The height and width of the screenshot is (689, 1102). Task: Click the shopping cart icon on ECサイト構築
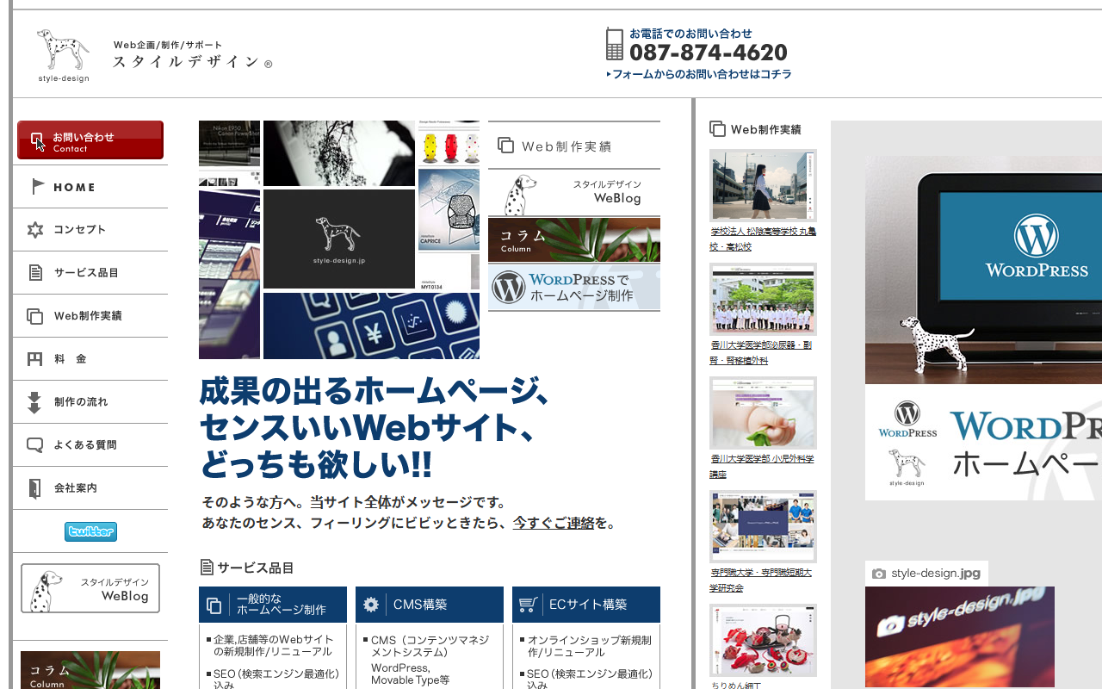point(528,605)
